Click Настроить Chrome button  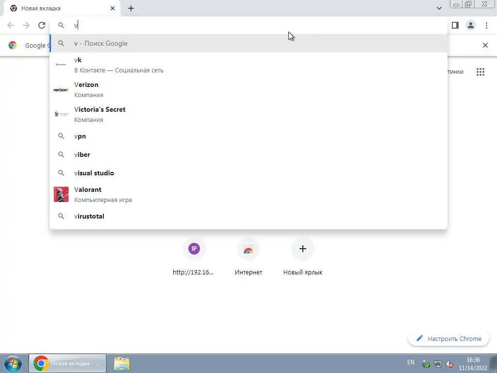pyautogui.click(x=449, y=339)
